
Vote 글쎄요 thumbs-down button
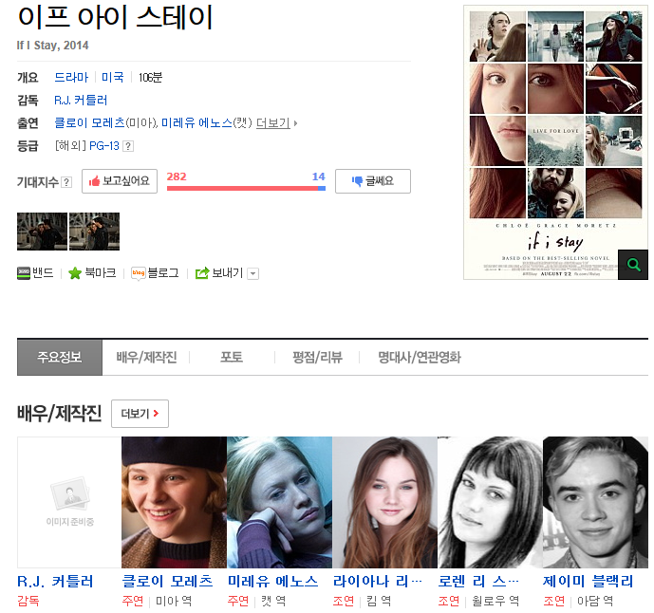(372, 181)
